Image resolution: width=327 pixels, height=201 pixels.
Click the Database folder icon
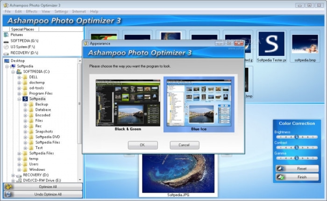[x=31, y=110]
